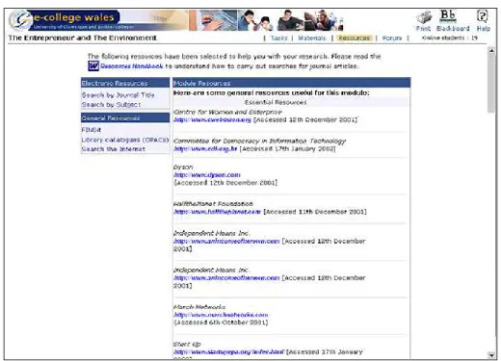Click the scrollbar down arrow
The width and height of the screenshot is (501, 361).
pyautogui.click(x=491, y=355)
